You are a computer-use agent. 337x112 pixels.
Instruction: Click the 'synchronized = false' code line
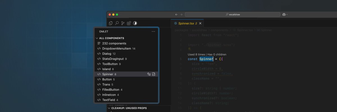click(212, 74)
